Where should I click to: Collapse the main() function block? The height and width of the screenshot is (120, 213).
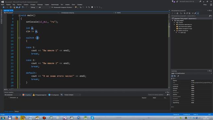[19, 16]
